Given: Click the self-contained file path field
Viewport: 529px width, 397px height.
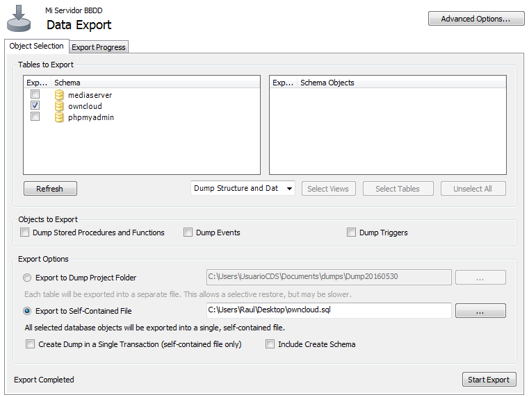Looking at the screenshot, I should pos(329,310).
